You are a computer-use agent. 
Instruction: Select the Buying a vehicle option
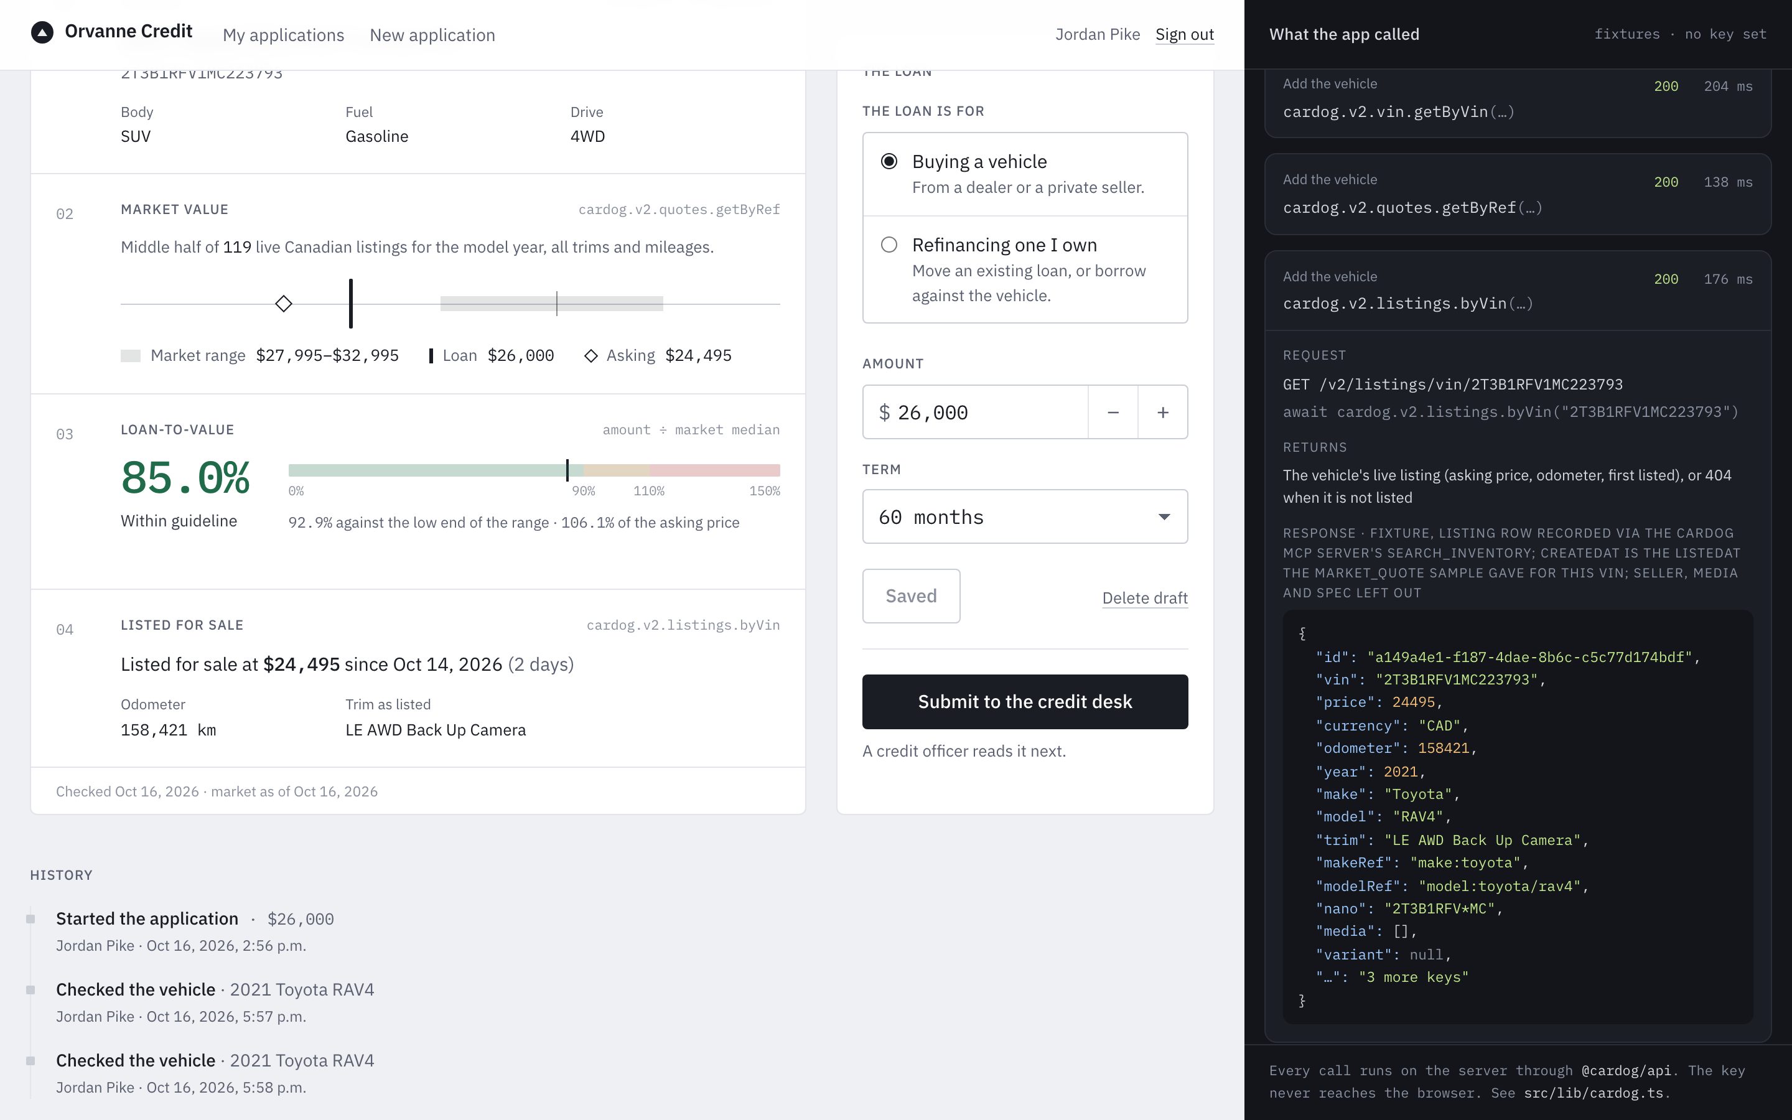[x=1025, y=174]
